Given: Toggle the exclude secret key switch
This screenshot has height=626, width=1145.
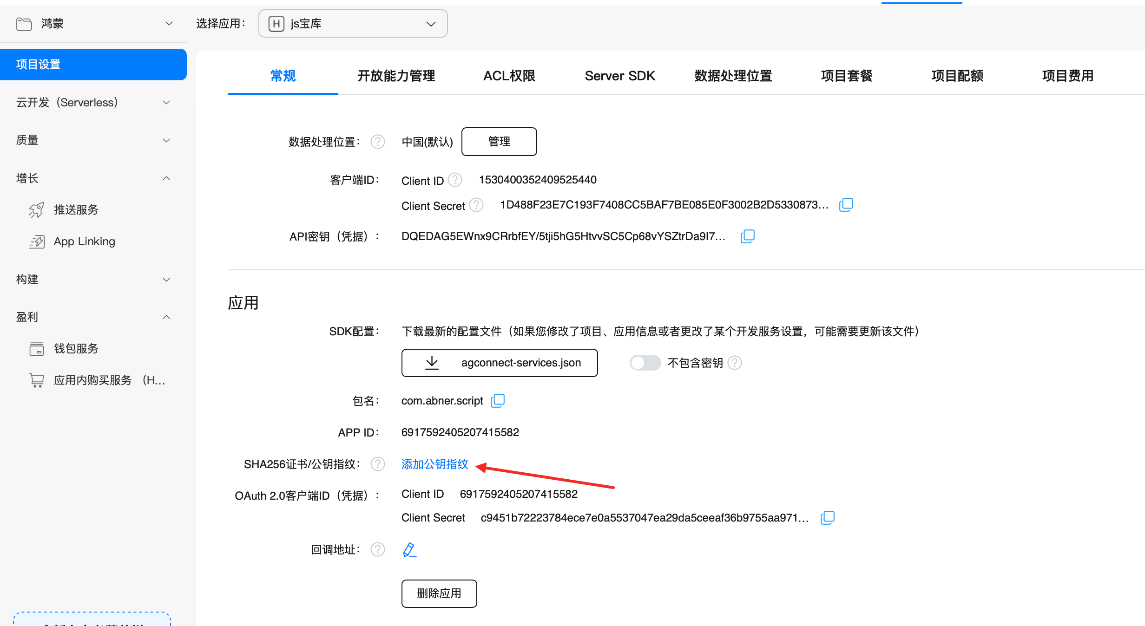Looking at the screenshot, I should 645,363.
